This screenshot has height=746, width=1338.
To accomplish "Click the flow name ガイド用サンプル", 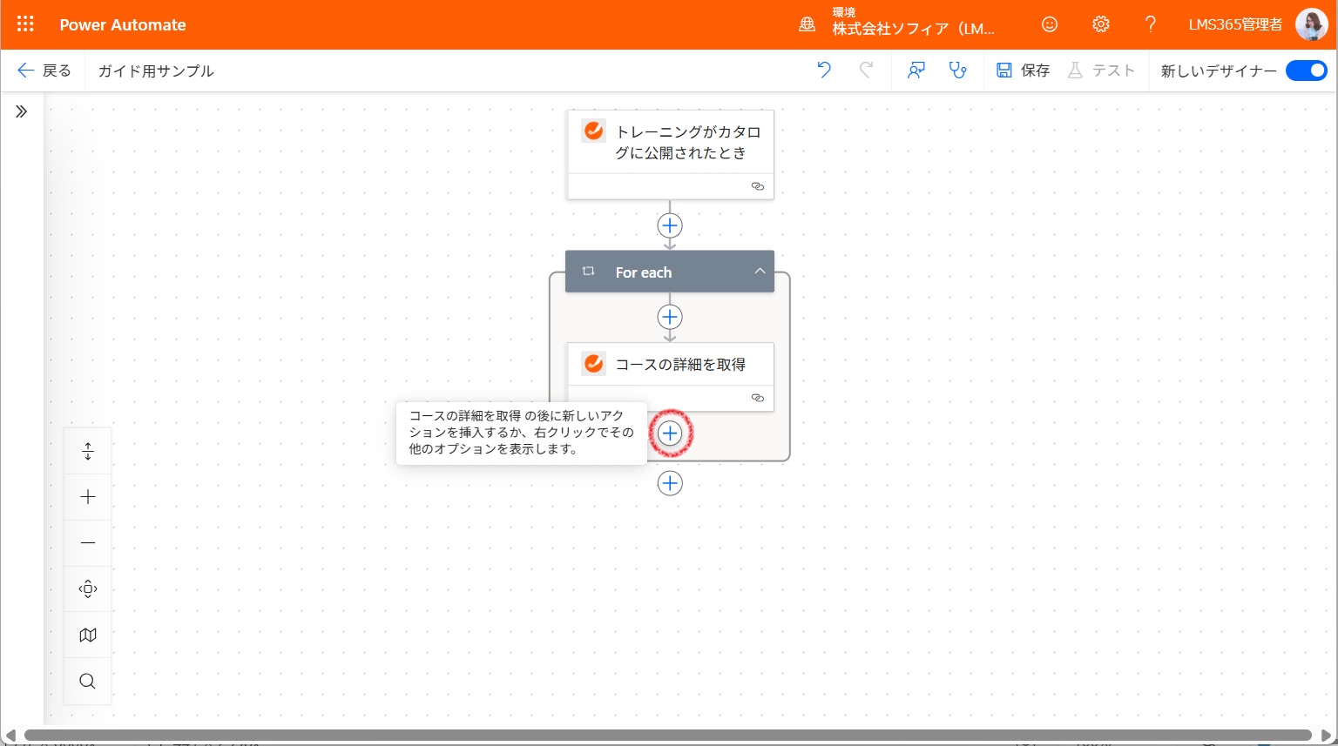I will [156, 71].
